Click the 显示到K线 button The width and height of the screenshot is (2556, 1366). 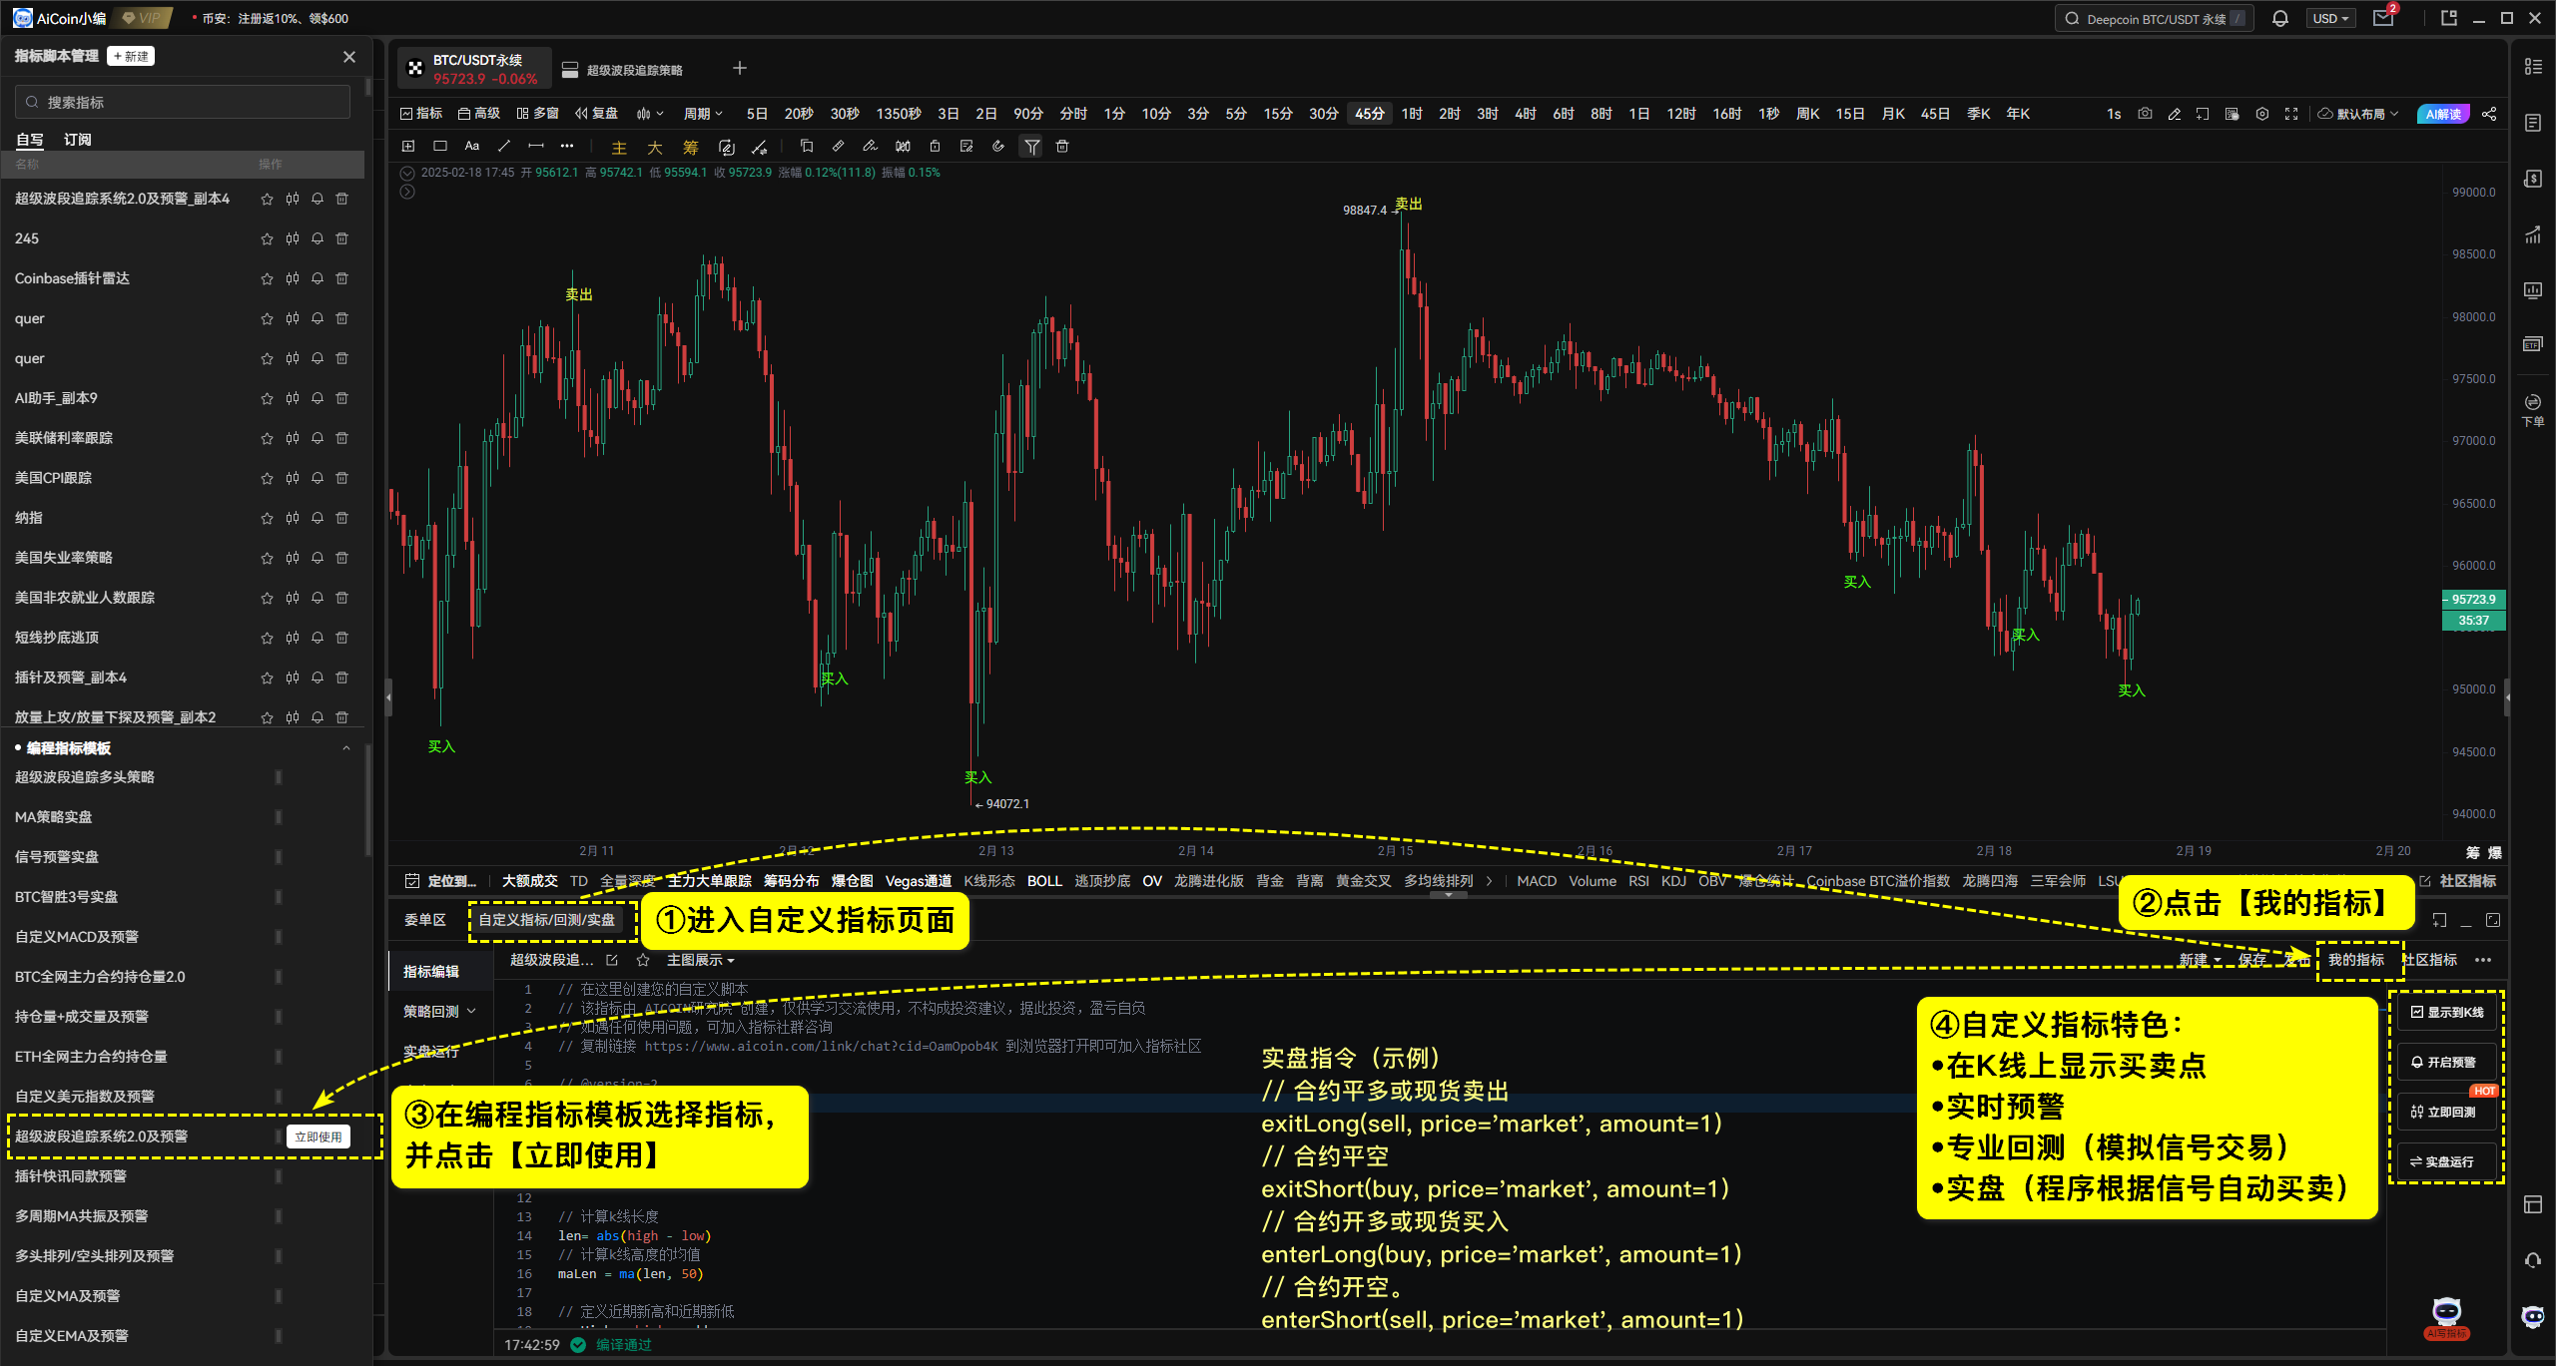2447,1012
